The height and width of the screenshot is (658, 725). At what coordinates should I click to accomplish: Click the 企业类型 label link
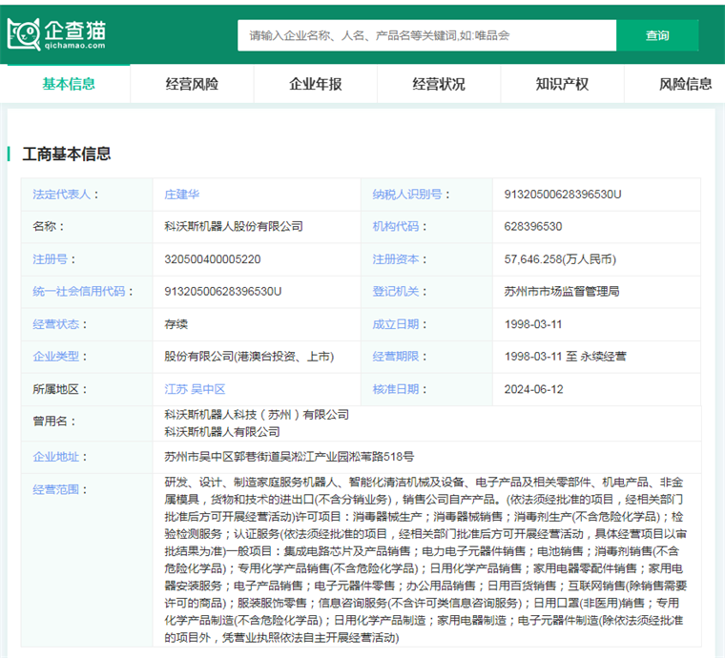tap(56, 357)
